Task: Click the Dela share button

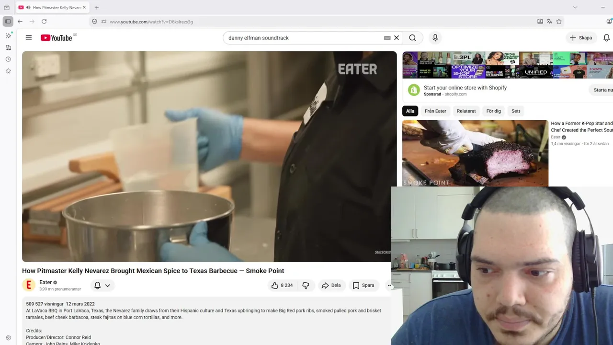Action: click(331, 286)
